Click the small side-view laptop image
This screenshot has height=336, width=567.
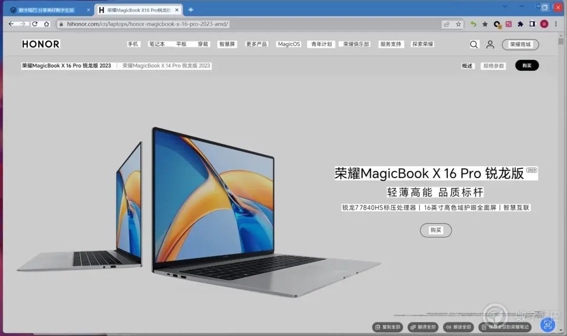80,207
